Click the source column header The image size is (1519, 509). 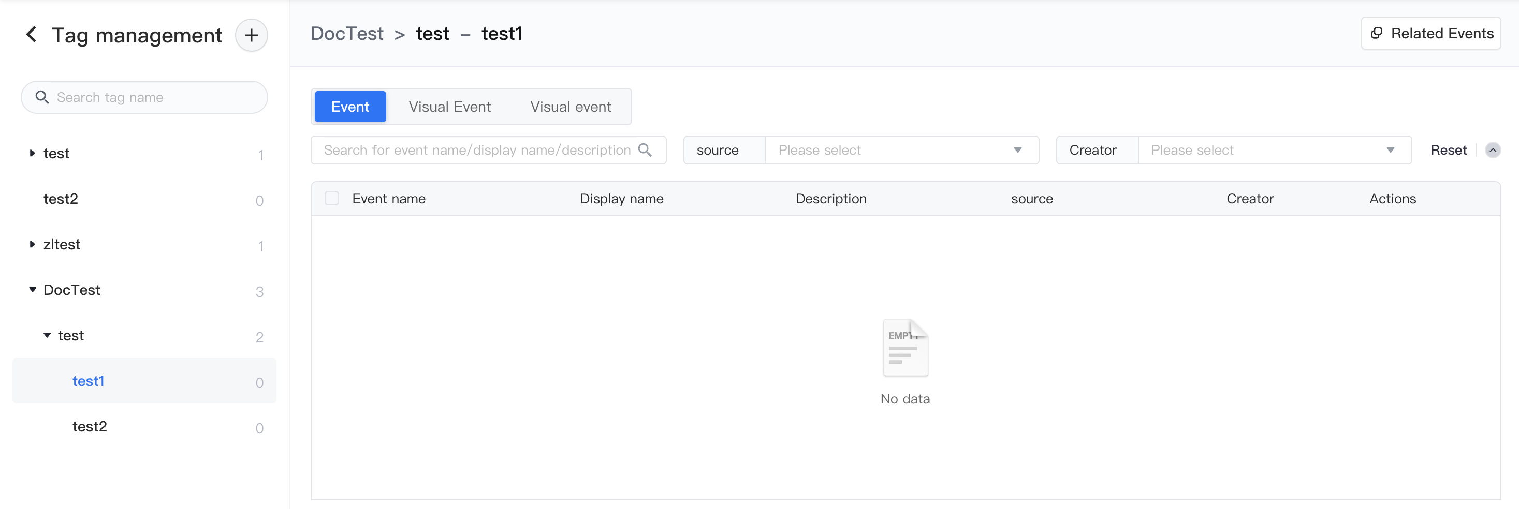[x=1032, y=199]
